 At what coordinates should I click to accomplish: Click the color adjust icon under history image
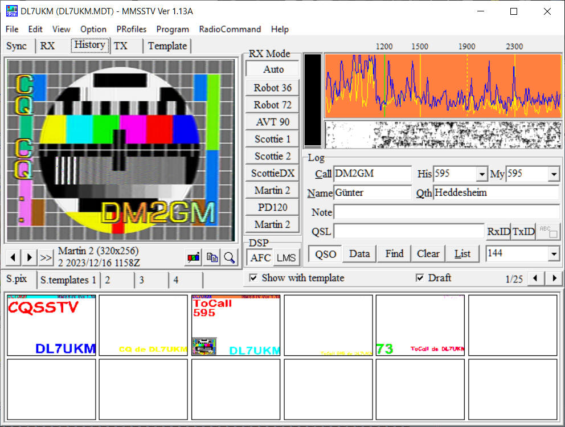coord(194,257)
